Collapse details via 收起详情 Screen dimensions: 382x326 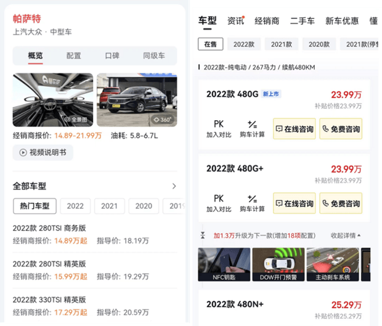[346, 235]
